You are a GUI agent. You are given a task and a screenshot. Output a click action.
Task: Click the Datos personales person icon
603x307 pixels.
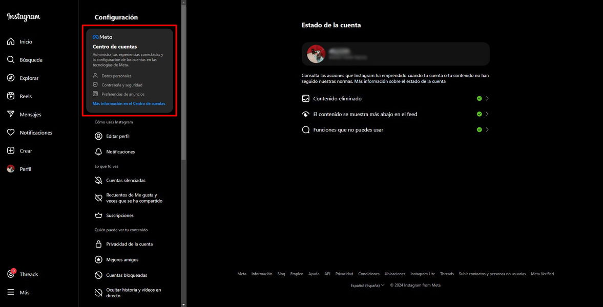coord(95,76)
